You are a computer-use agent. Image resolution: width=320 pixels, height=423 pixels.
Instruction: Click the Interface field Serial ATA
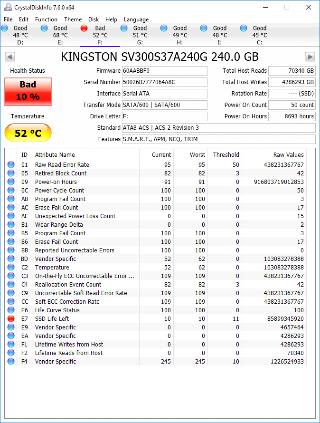165,94
